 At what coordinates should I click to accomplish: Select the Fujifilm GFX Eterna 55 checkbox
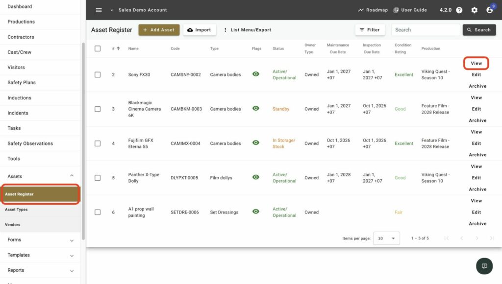(x=98, y=143)
